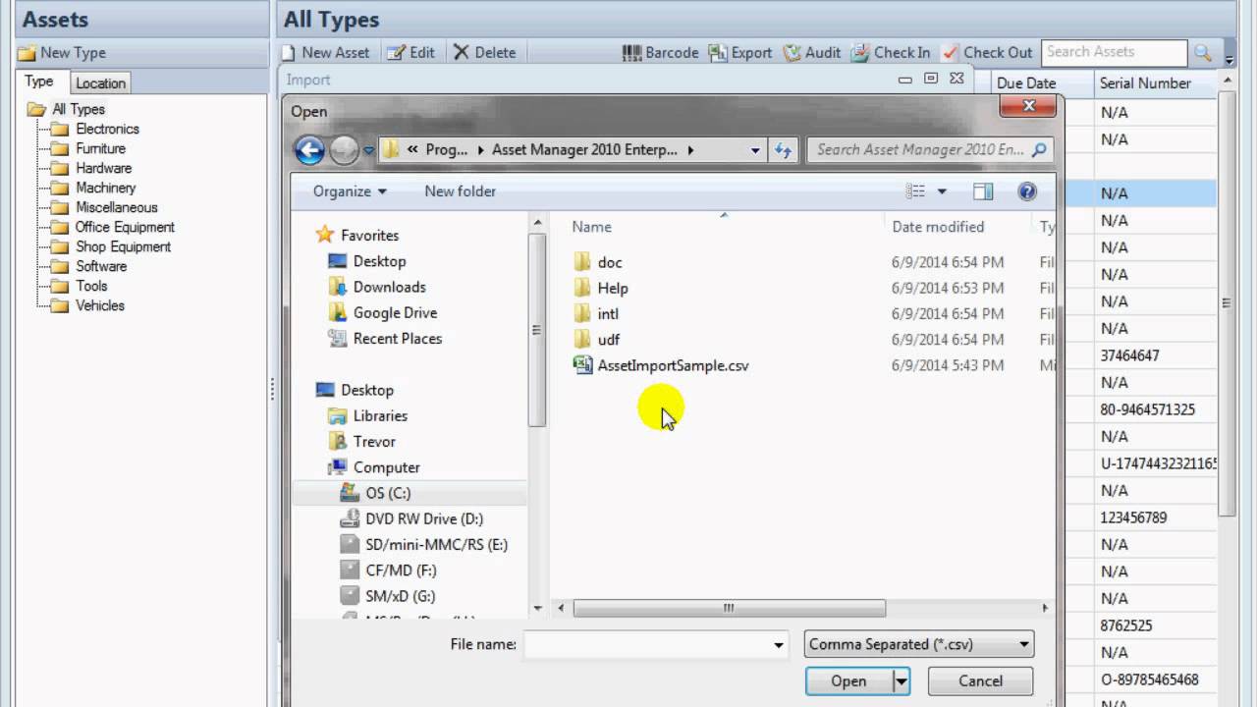Screen dimensions: 1257x707
Task: Click the Check Out toolbar button
Action: 987,52
